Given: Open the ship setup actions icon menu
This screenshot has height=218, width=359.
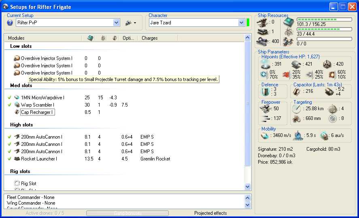Looking at the screenshot, I should pos(131,23).
